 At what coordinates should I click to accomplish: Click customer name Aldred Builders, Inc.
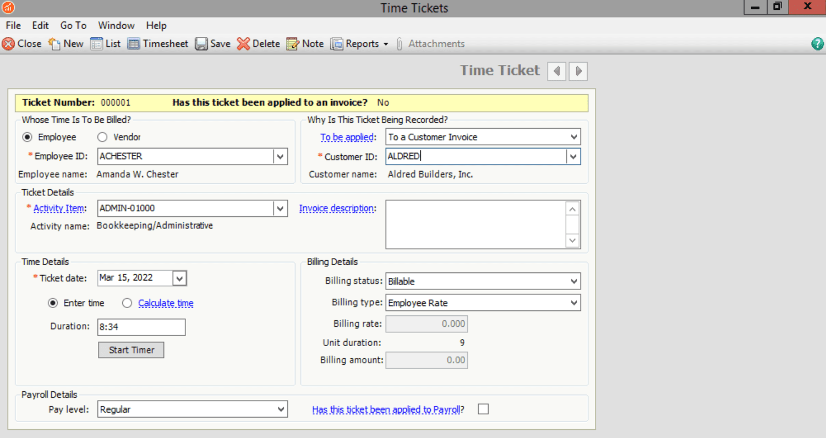coord(430,174)
